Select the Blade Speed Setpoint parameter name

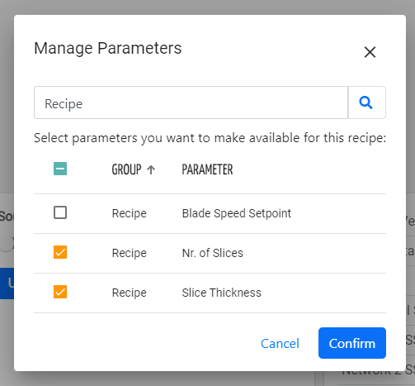pos(237,213)
